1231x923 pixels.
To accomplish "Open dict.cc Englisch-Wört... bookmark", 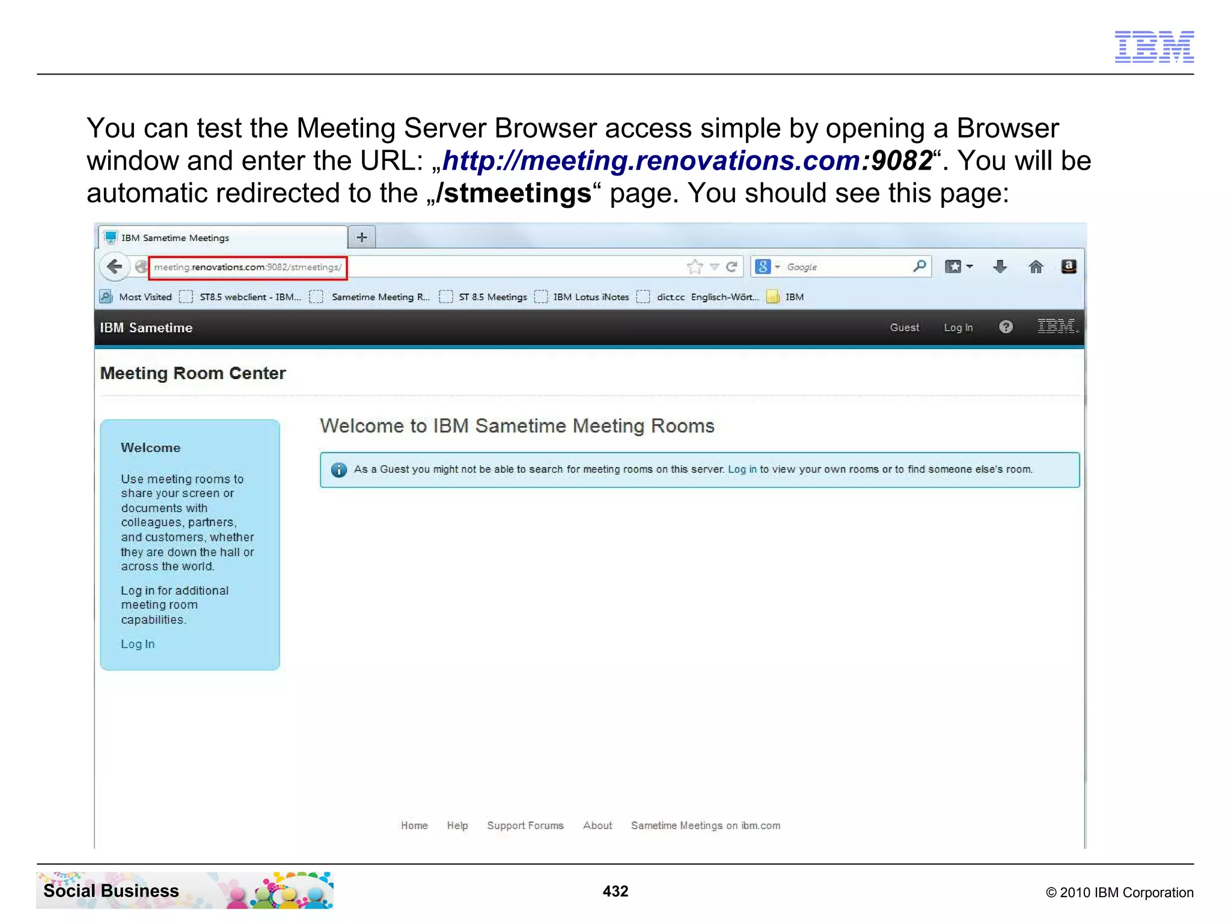I will pos(698,297).
